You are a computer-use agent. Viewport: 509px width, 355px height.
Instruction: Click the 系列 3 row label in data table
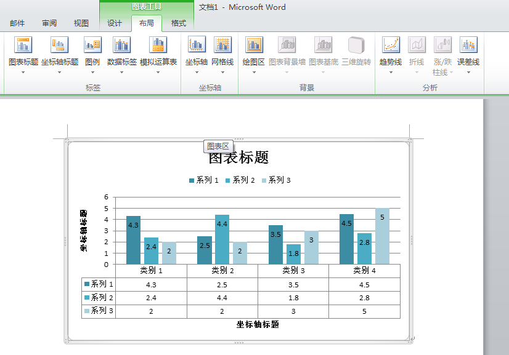99,311
